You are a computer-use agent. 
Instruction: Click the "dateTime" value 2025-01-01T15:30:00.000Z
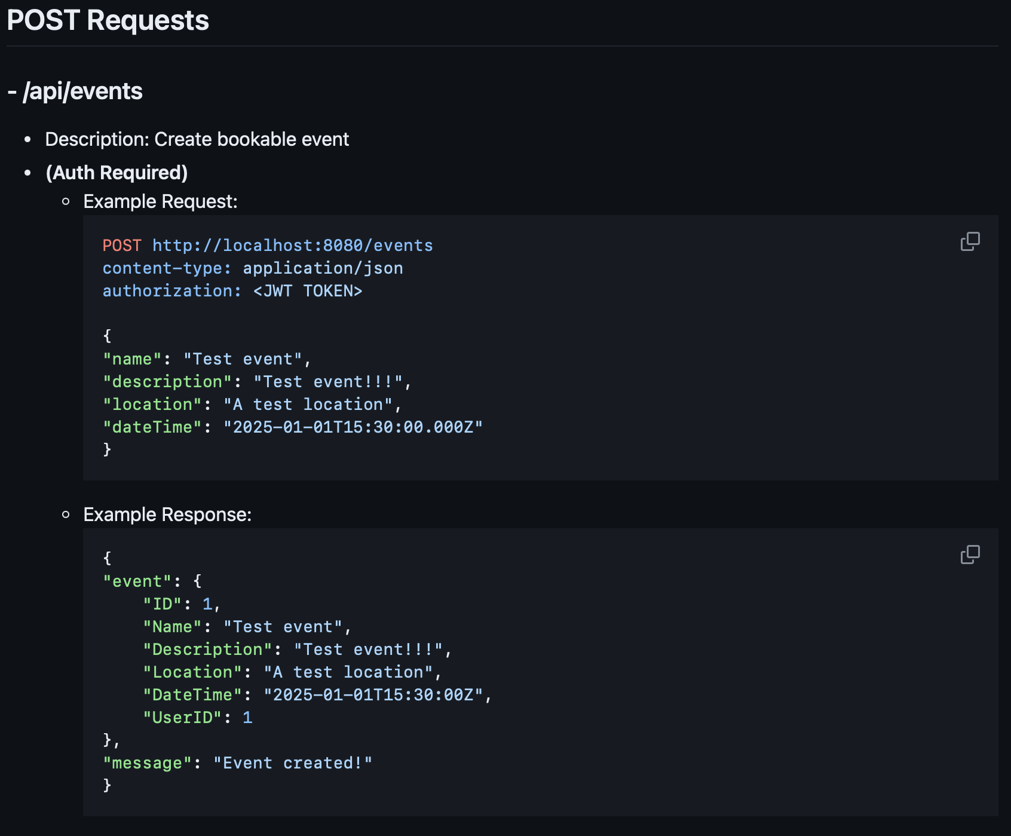(x=353, y=427)
